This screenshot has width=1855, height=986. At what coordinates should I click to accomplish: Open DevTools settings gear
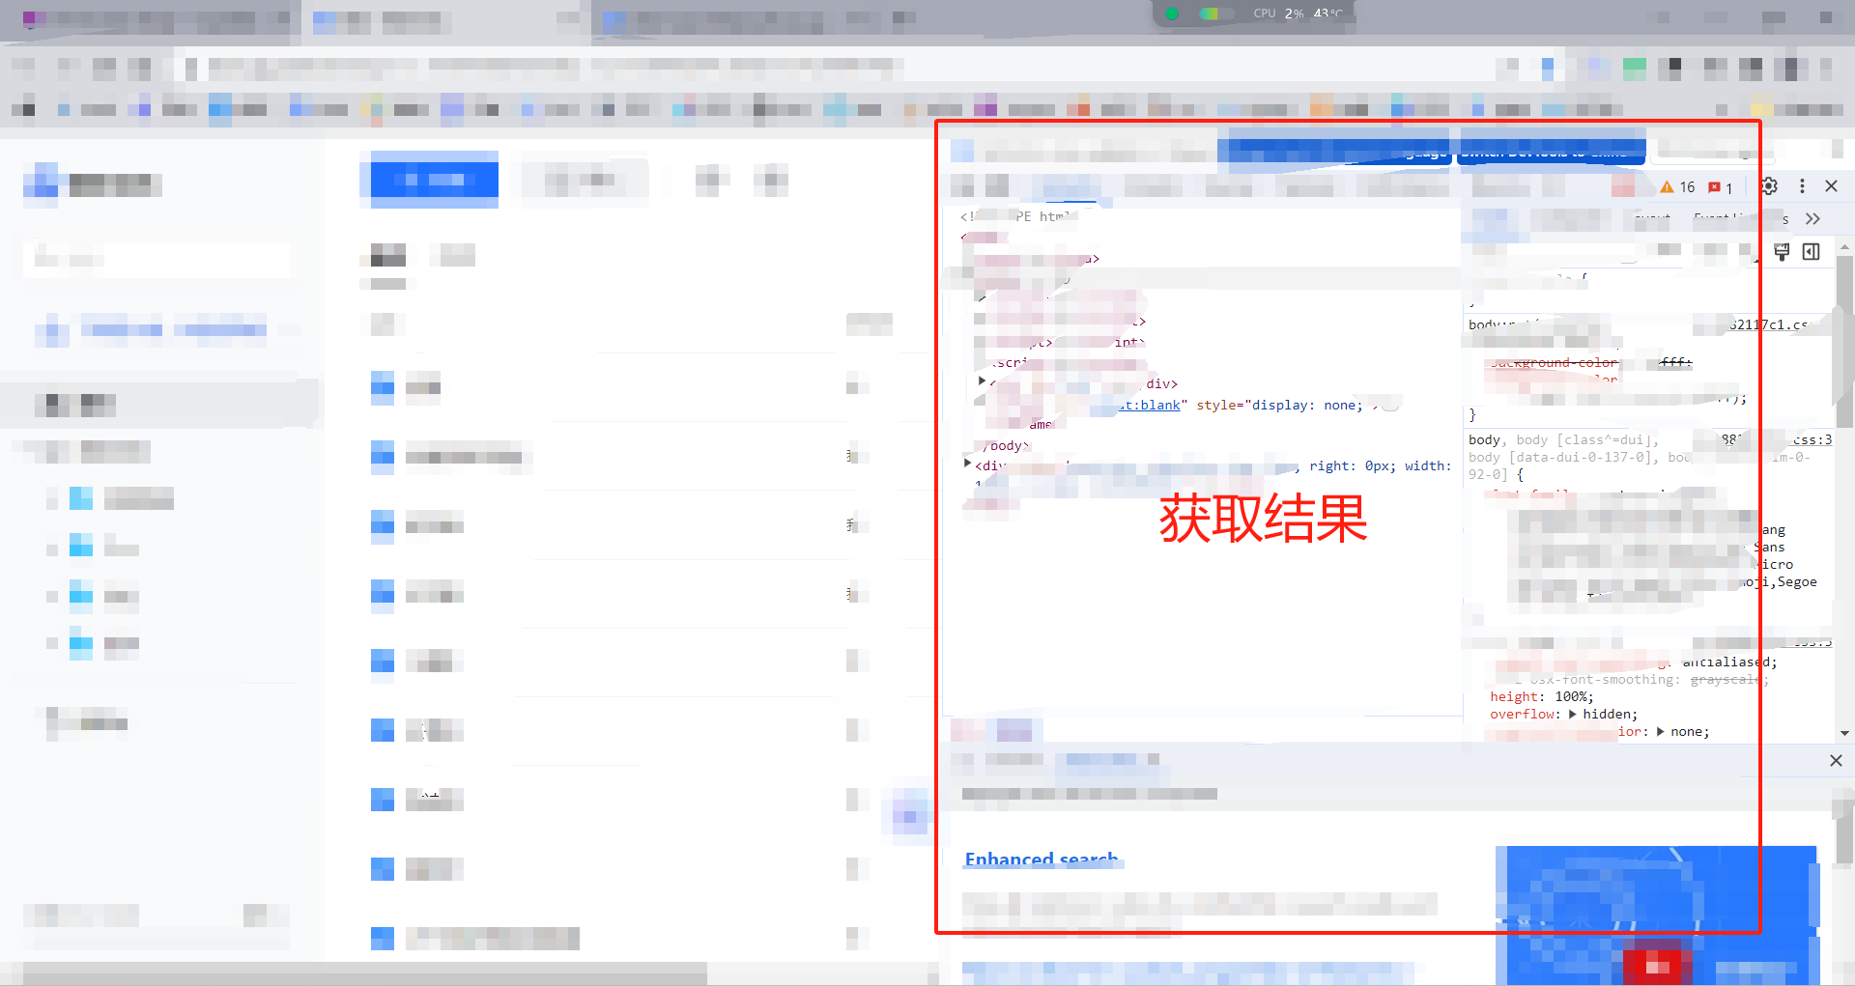pos(1769,186)
